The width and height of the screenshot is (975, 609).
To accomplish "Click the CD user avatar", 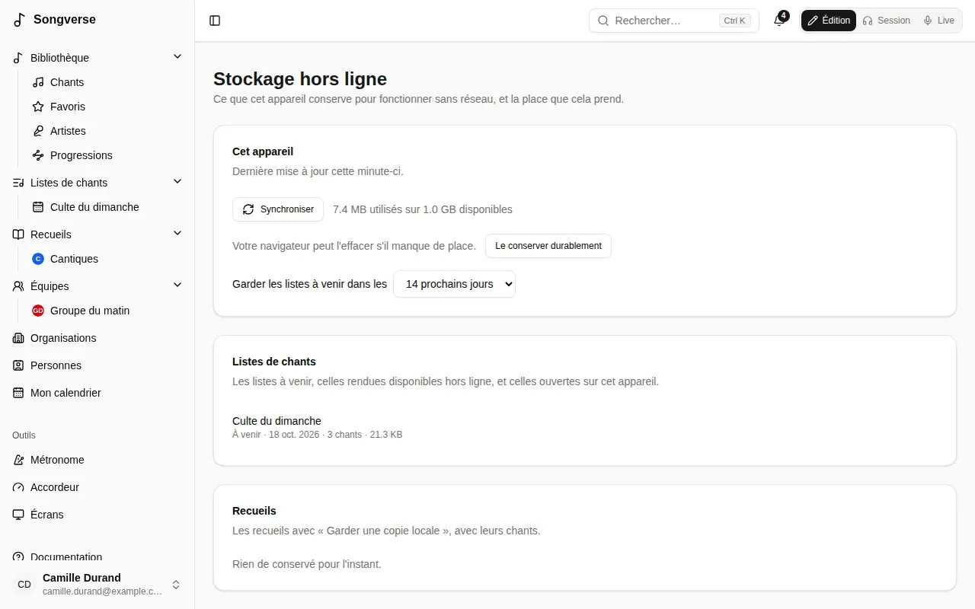I will (24, 585).
